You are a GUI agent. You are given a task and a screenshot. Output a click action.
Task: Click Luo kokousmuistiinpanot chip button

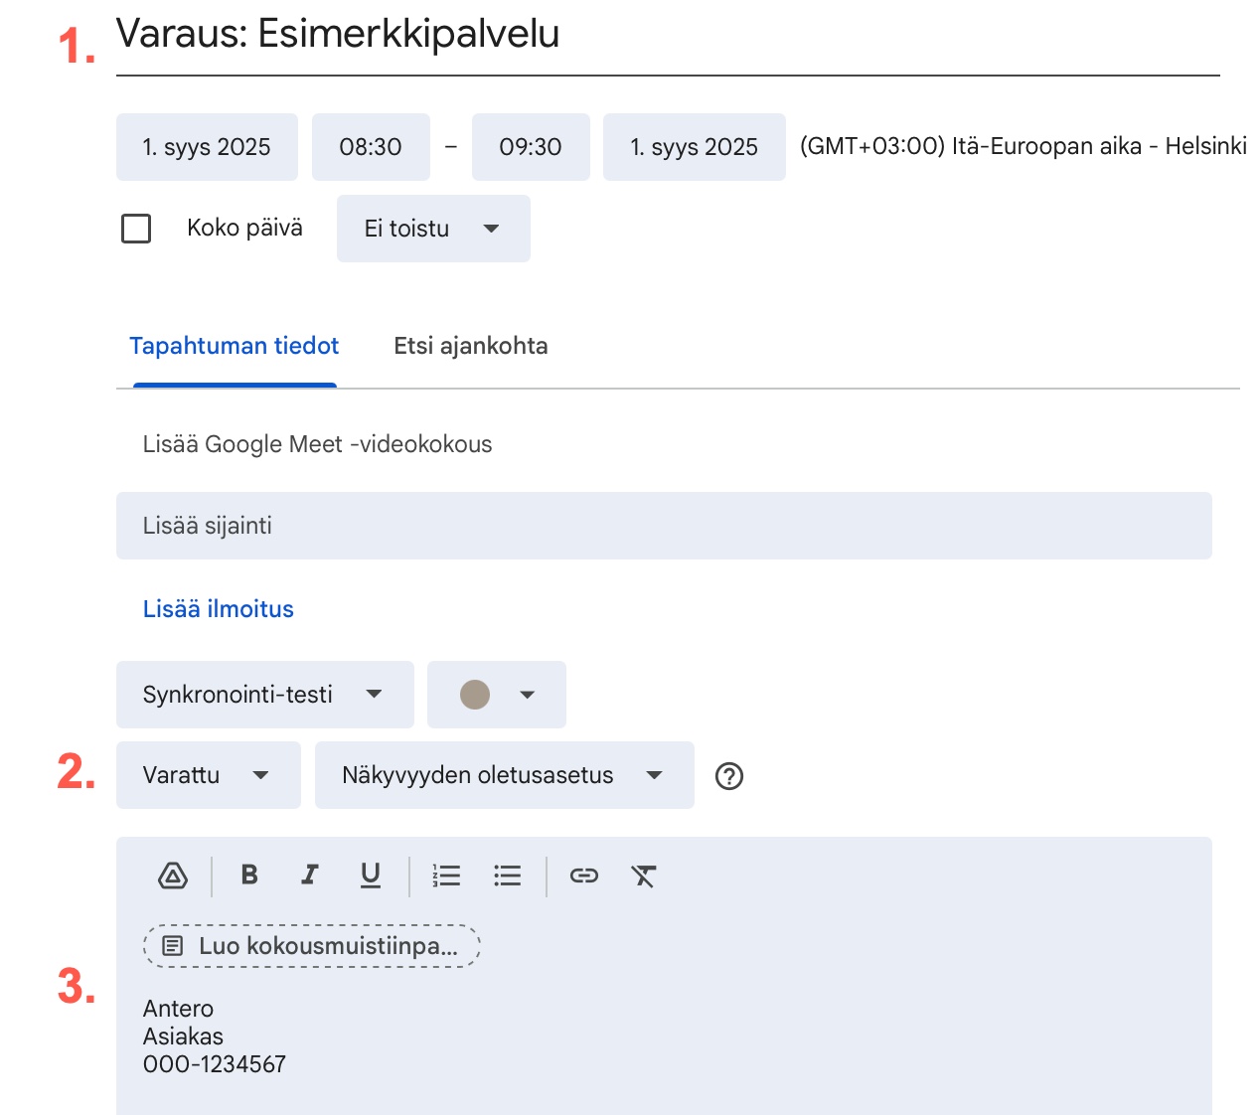click(312, 946)
